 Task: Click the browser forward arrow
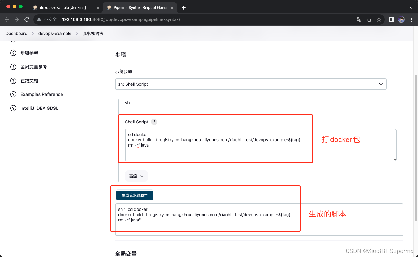(x=17, y=19)
